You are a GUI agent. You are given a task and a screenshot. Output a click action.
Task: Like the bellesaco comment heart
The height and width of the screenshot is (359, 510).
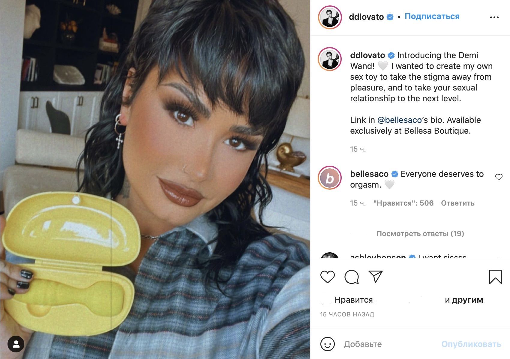[x=499, y=177]
